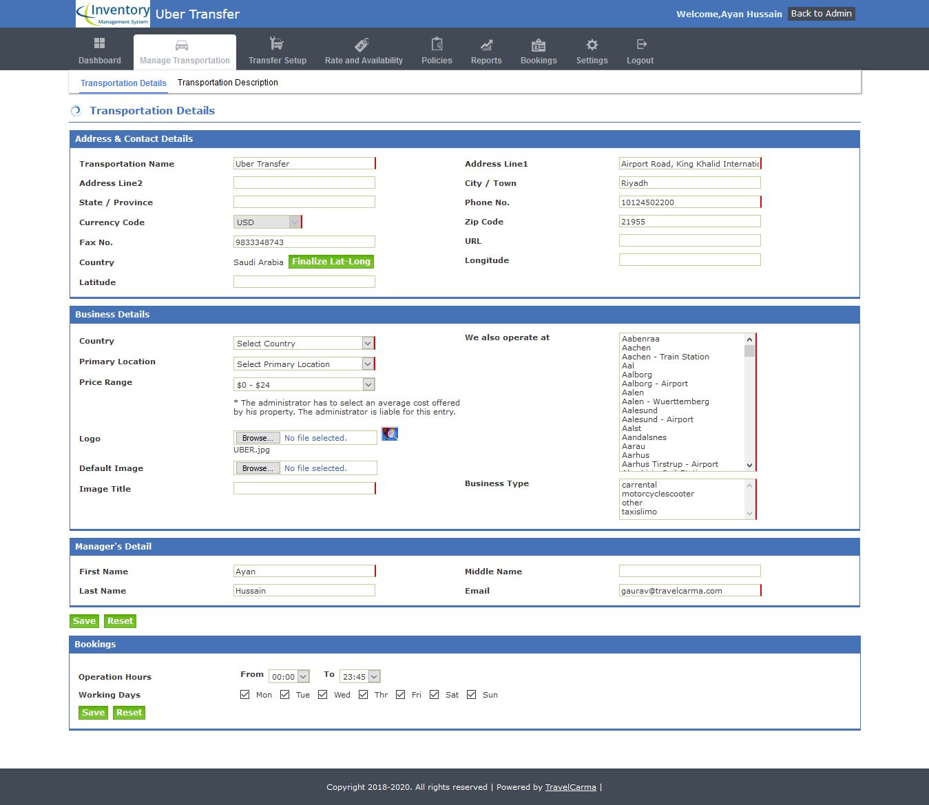Click Back to Admin button
The width and height of the screenshot is (929, 805).
click(821, 14)
